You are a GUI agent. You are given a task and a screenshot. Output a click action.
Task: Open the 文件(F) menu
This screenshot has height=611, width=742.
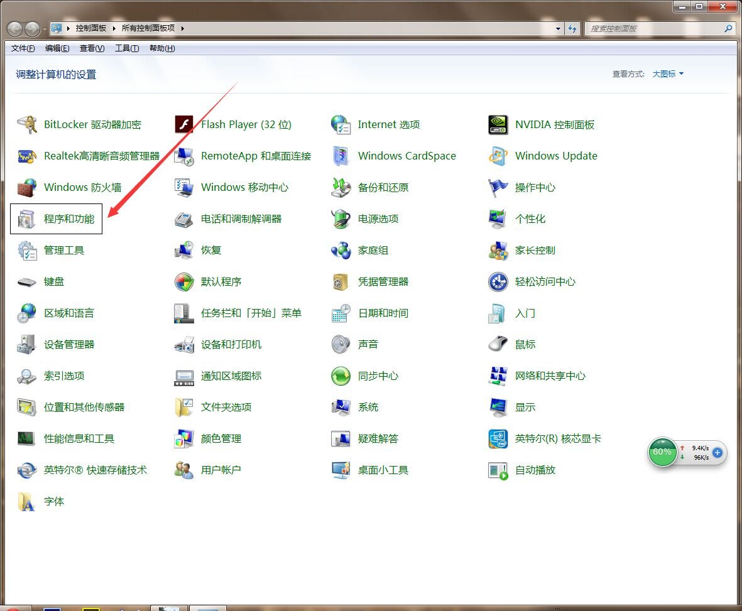tap(23, 48)
